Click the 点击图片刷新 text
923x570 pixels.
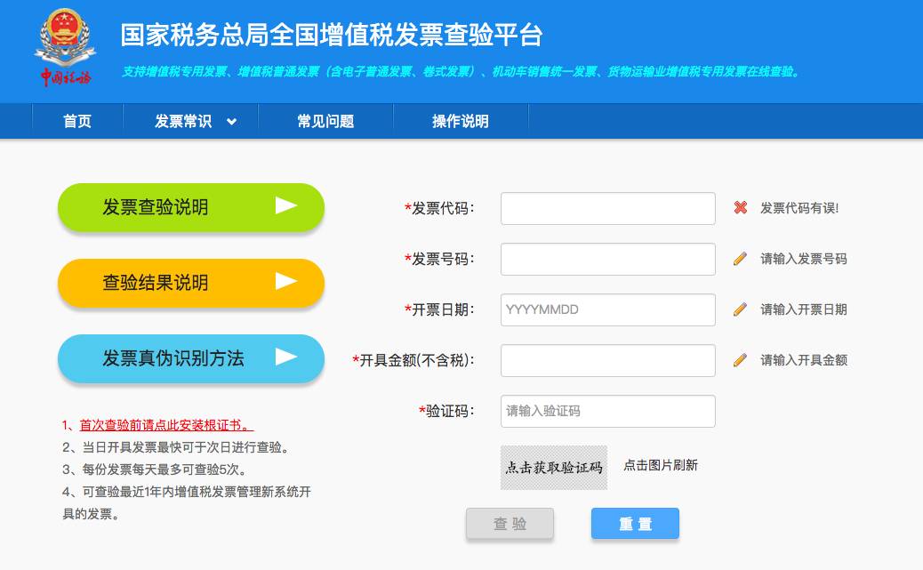coord(661,465)
